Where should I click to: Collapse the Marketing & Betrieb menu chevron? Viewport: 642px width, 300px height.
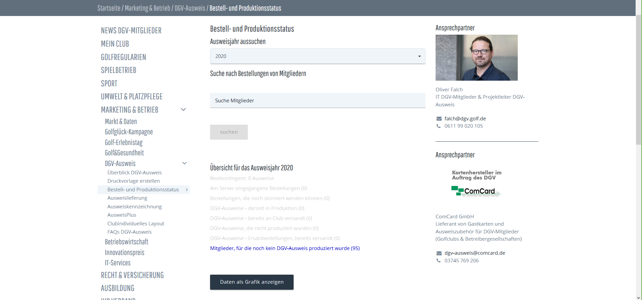183,110
